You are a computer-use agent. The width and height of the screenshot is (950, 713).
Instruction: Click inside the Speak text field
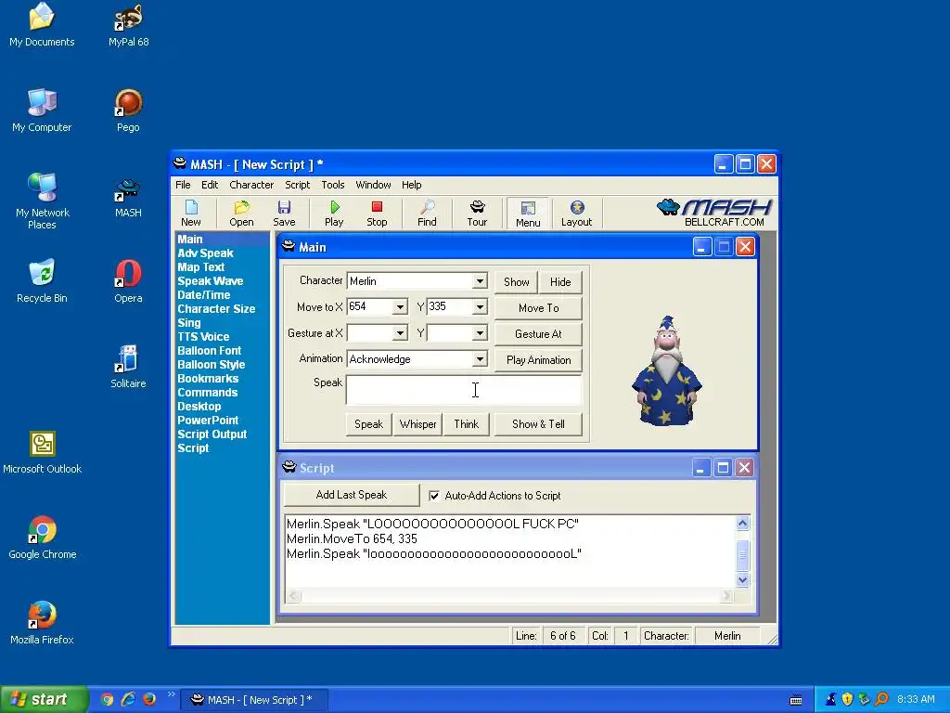coord(464,390)
